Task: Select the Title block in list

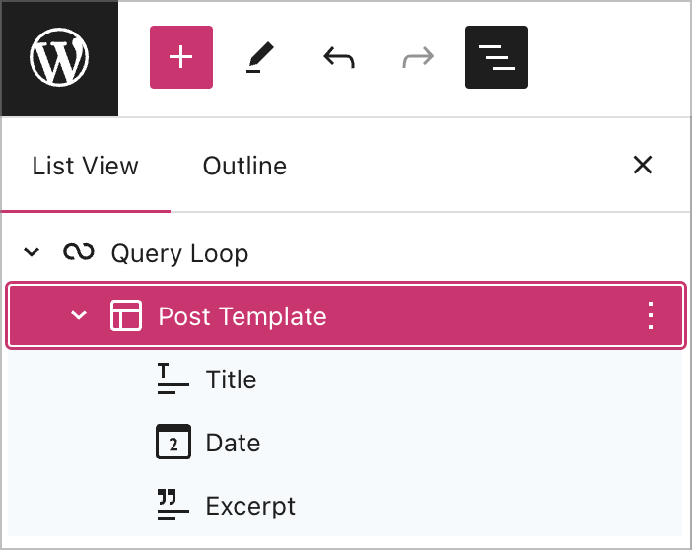Action: [231, 379]
